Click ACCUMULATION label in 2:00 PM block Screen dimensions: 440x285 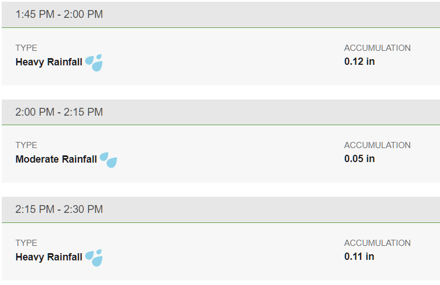377,145
